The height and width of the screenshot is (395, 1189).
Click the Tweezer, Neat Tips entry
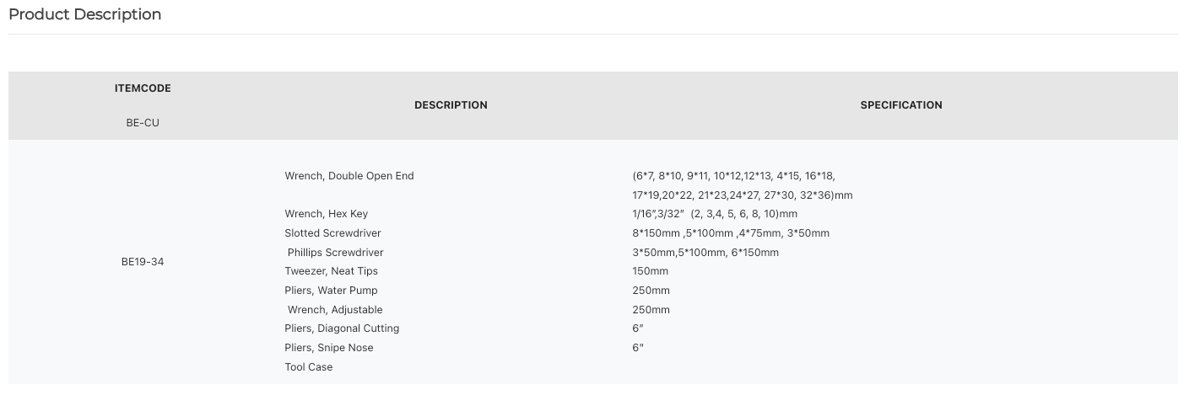click(x=332, y=271)
